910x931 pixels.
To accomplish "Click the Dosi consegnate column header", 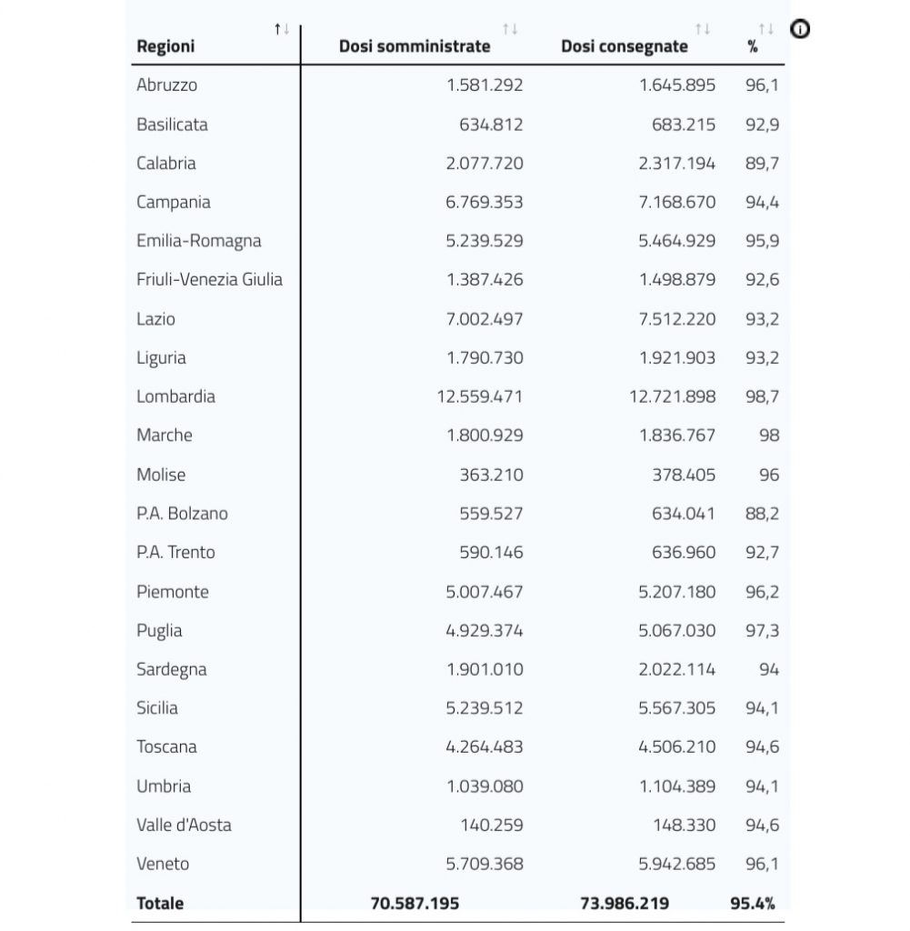I will (x=625, y=46).
